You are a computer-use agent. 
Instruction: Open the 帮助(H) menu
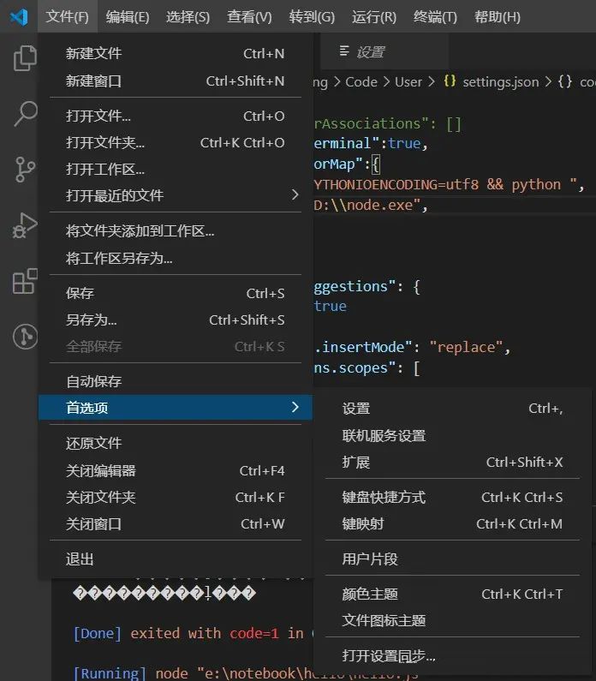(497, 17)
